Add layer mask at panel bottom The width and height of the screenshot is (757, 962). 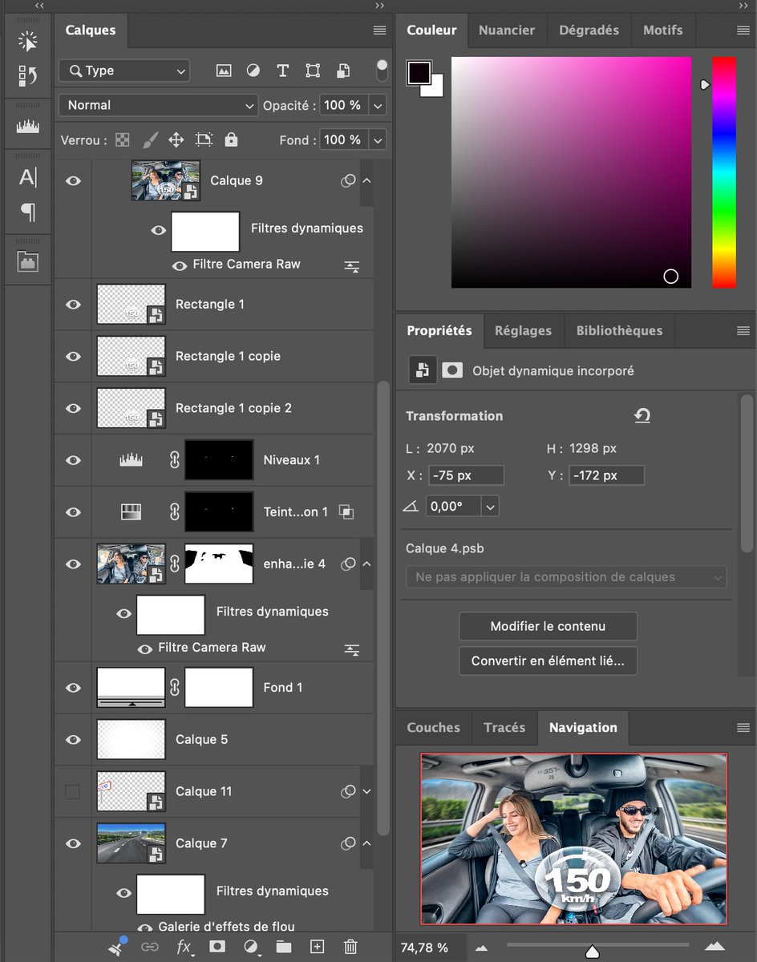coord(217,947)
